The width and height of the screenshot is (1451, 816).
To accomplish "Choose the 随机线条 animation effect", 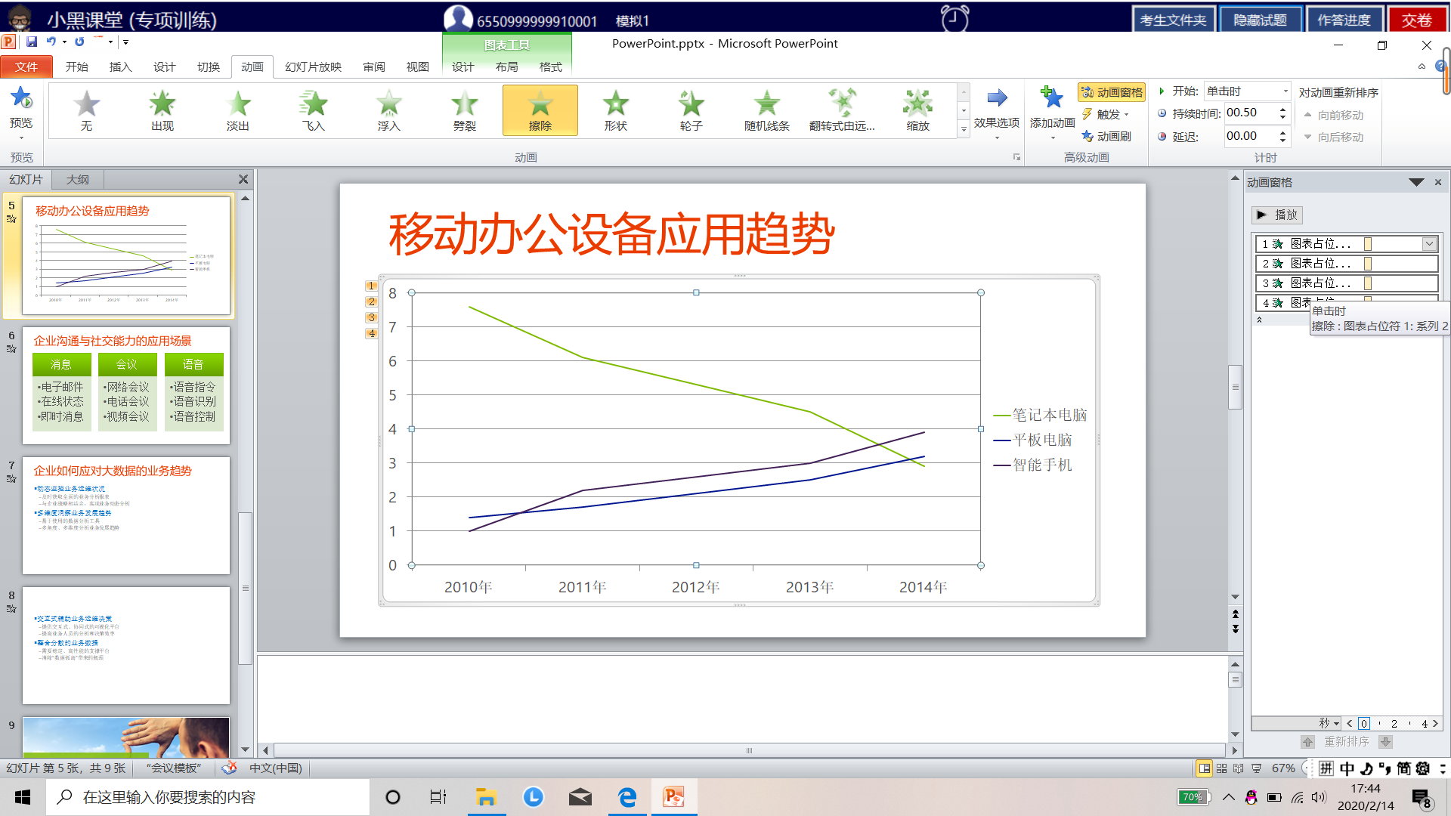I will coord(767,110).
